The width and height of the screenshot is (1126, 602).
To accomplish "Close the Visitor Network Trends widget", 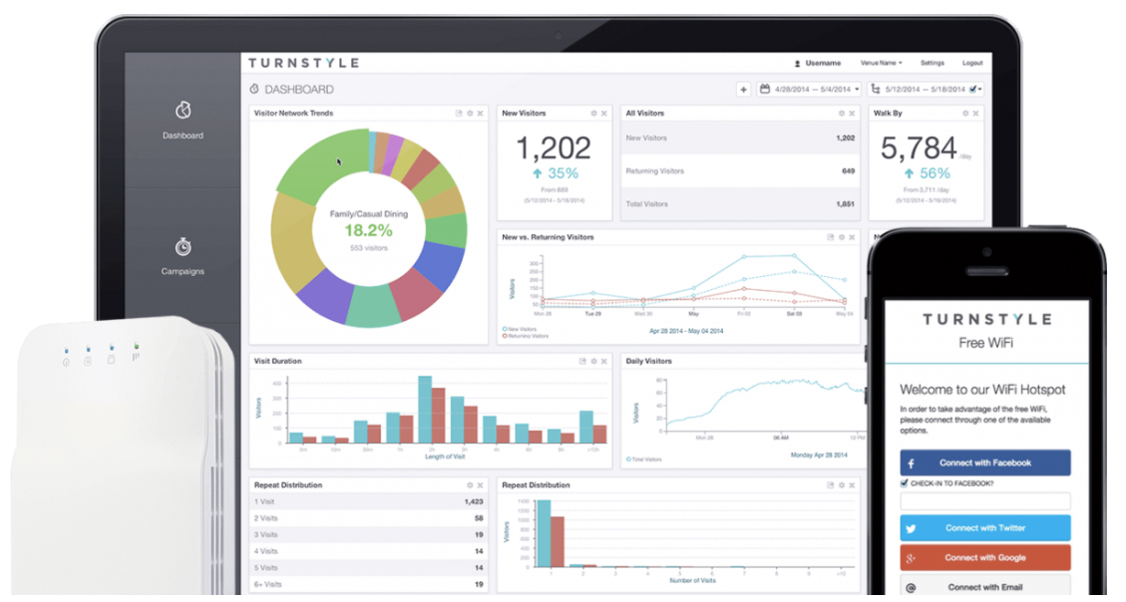I will point(481,114).
